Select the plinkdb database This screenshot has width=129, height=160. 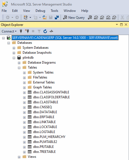[28, 58]
